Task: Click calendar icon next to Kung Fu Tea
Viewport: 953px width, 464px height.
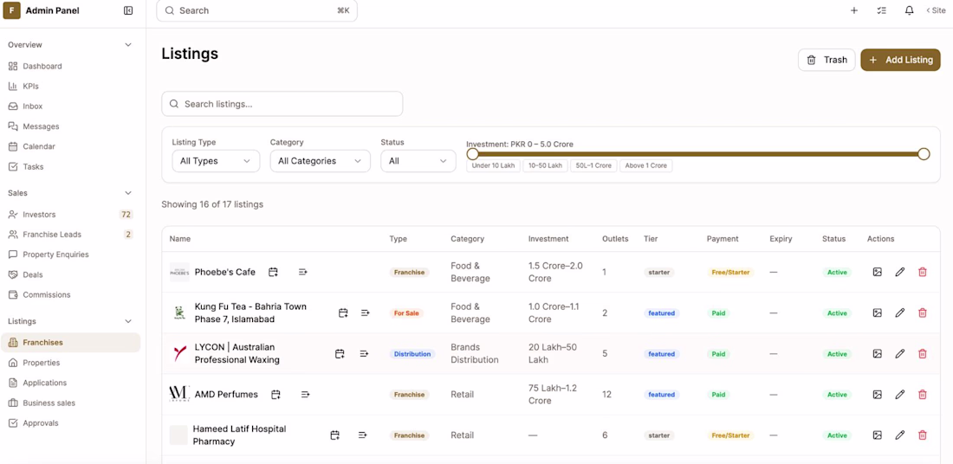Action: click(343, 313)
